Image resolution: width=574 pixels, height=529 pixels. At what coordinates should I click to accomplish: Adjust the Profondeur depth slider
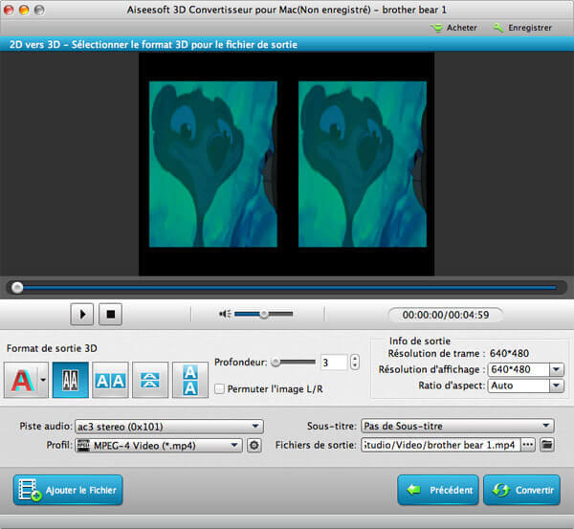pyautogui.click(x=293, y=363)
